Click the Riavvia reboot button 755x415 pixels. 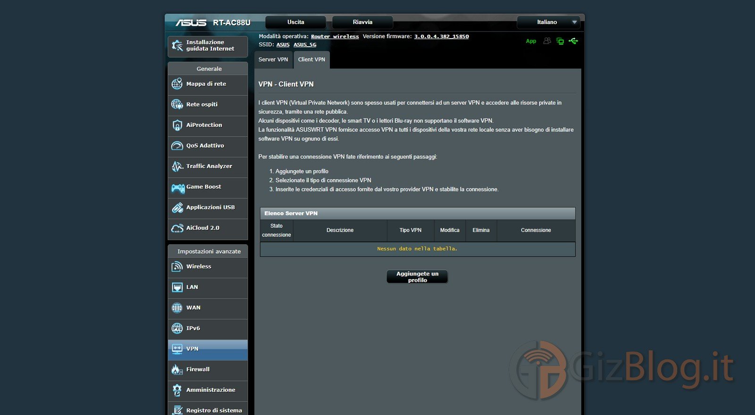tap(362, 22)
